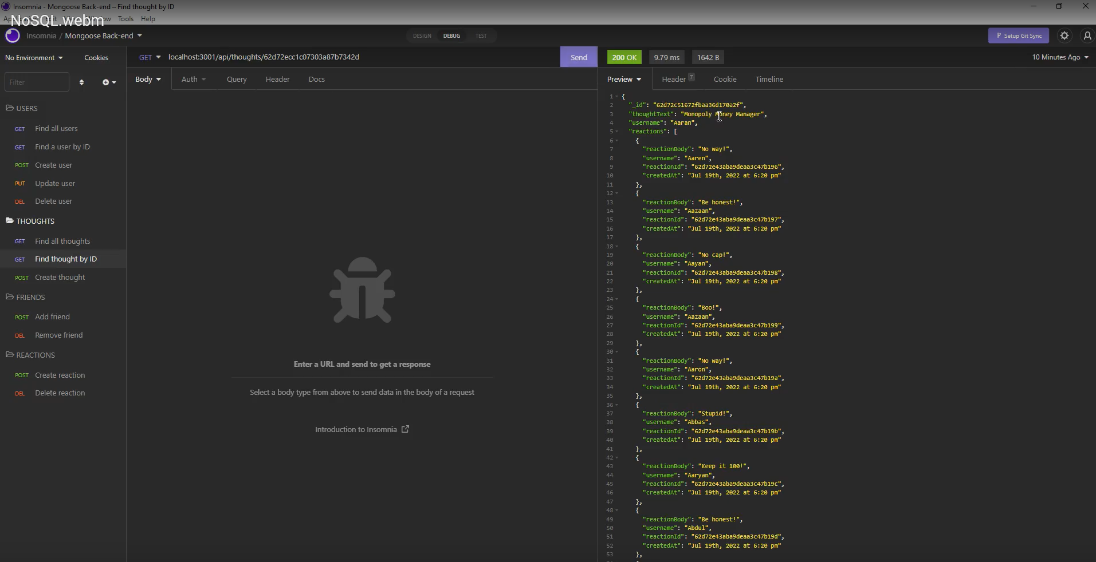Click the 200 OK status badge
The height and width of the screenshot is (562, 1096).
[624, 57]
